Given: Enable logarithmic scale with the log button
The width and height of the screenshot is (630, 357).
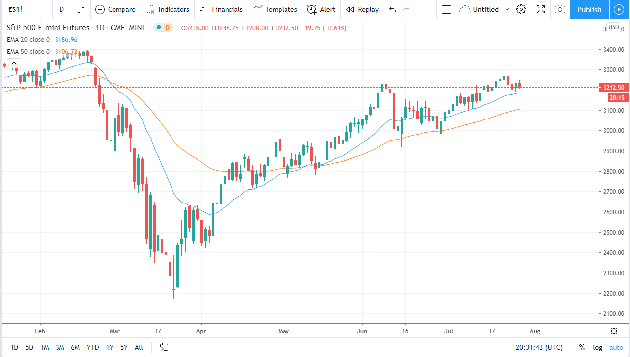Looking at the screenshot, I should coord(597,347).
